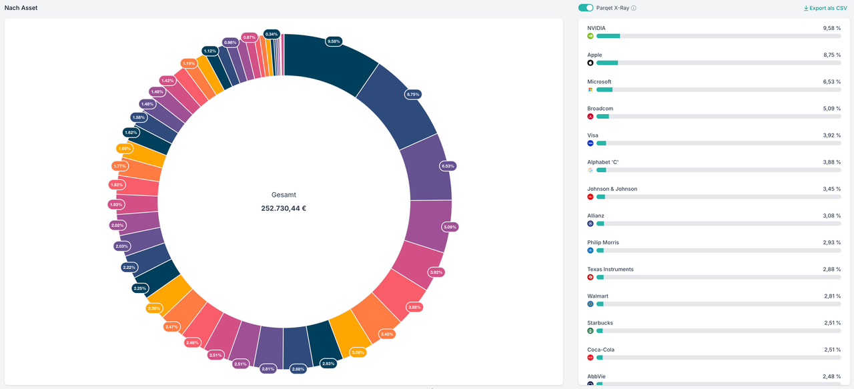Click the NVIDIA logo icon
854x389 pixels.
click(x=590, y=36)
